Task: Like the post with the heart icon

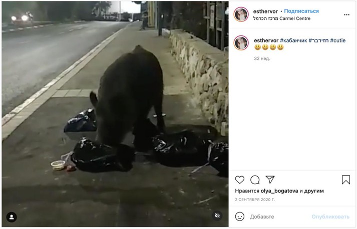Action: point(239,180)
